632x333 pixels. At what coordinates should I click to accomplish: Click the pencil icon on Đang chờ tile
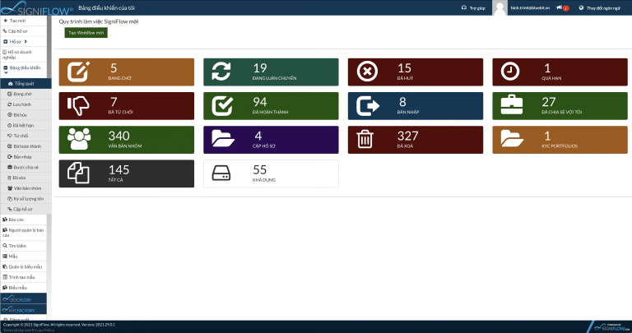pyautogui.click(x=80, y=72)
